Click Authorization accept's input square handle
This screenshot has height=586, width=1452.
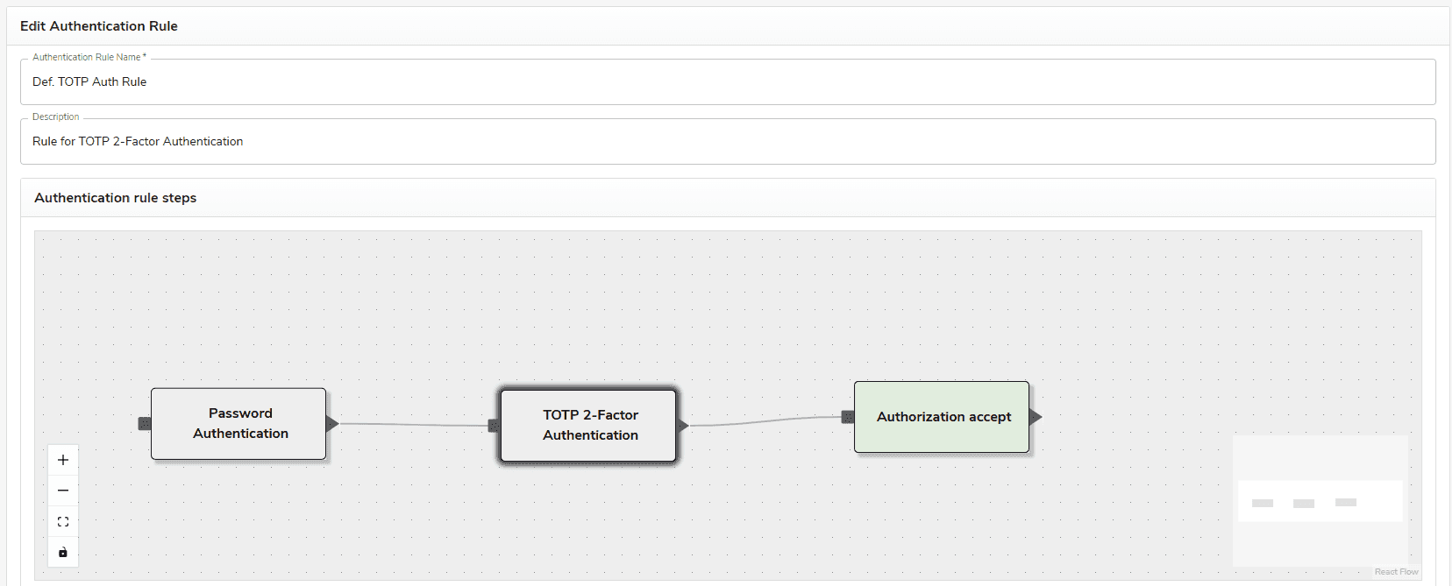point(848,417)
